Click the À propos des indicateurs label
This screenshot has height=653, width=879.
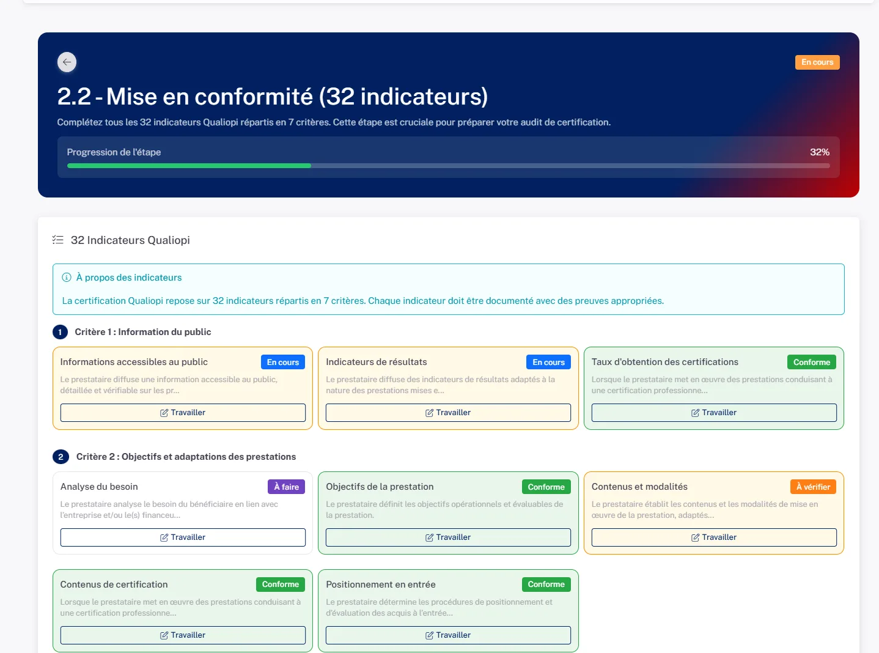tap(129, 278)
